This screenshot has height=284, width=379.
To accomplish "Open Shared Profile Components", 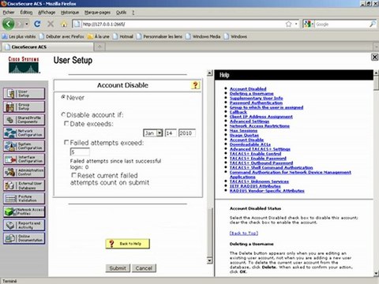I will pyautogui.click(x=24, y=120).
